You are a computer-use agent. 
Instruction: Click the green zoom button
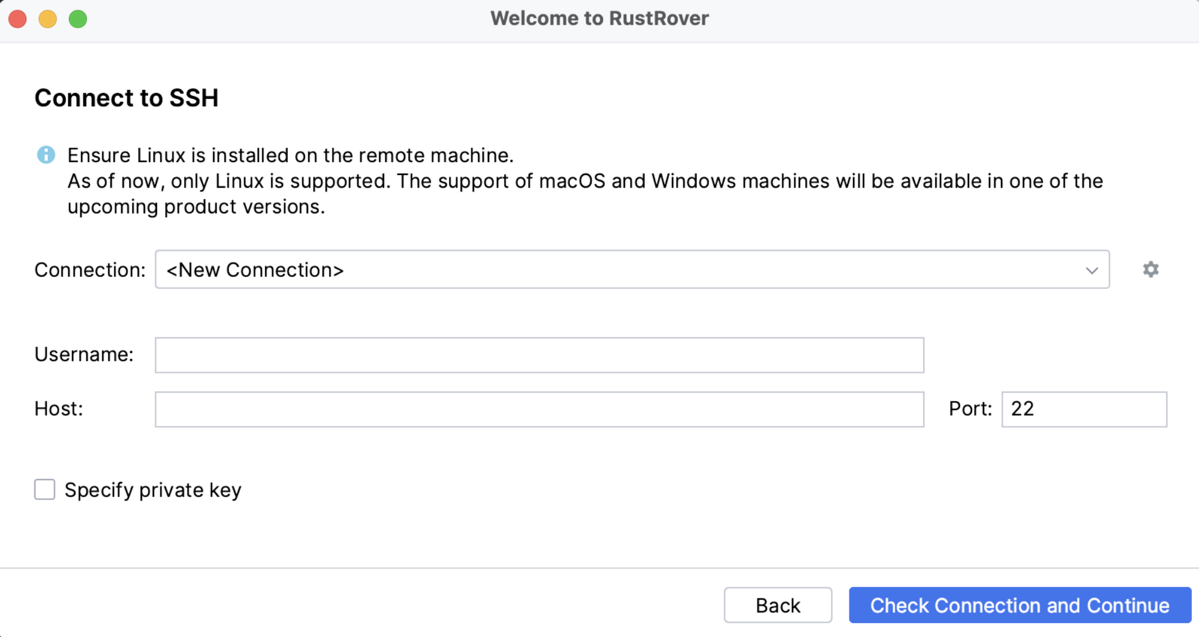click(x=77, y=19)
